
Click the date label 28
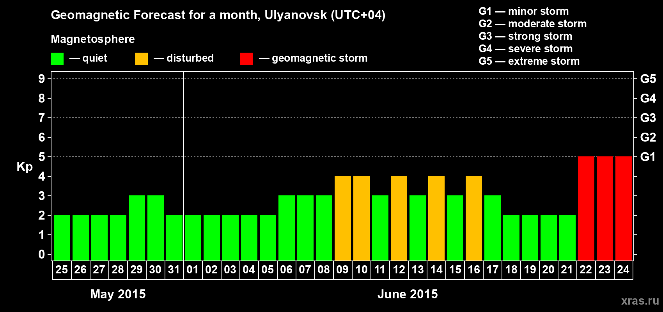[x=118, y=269]
